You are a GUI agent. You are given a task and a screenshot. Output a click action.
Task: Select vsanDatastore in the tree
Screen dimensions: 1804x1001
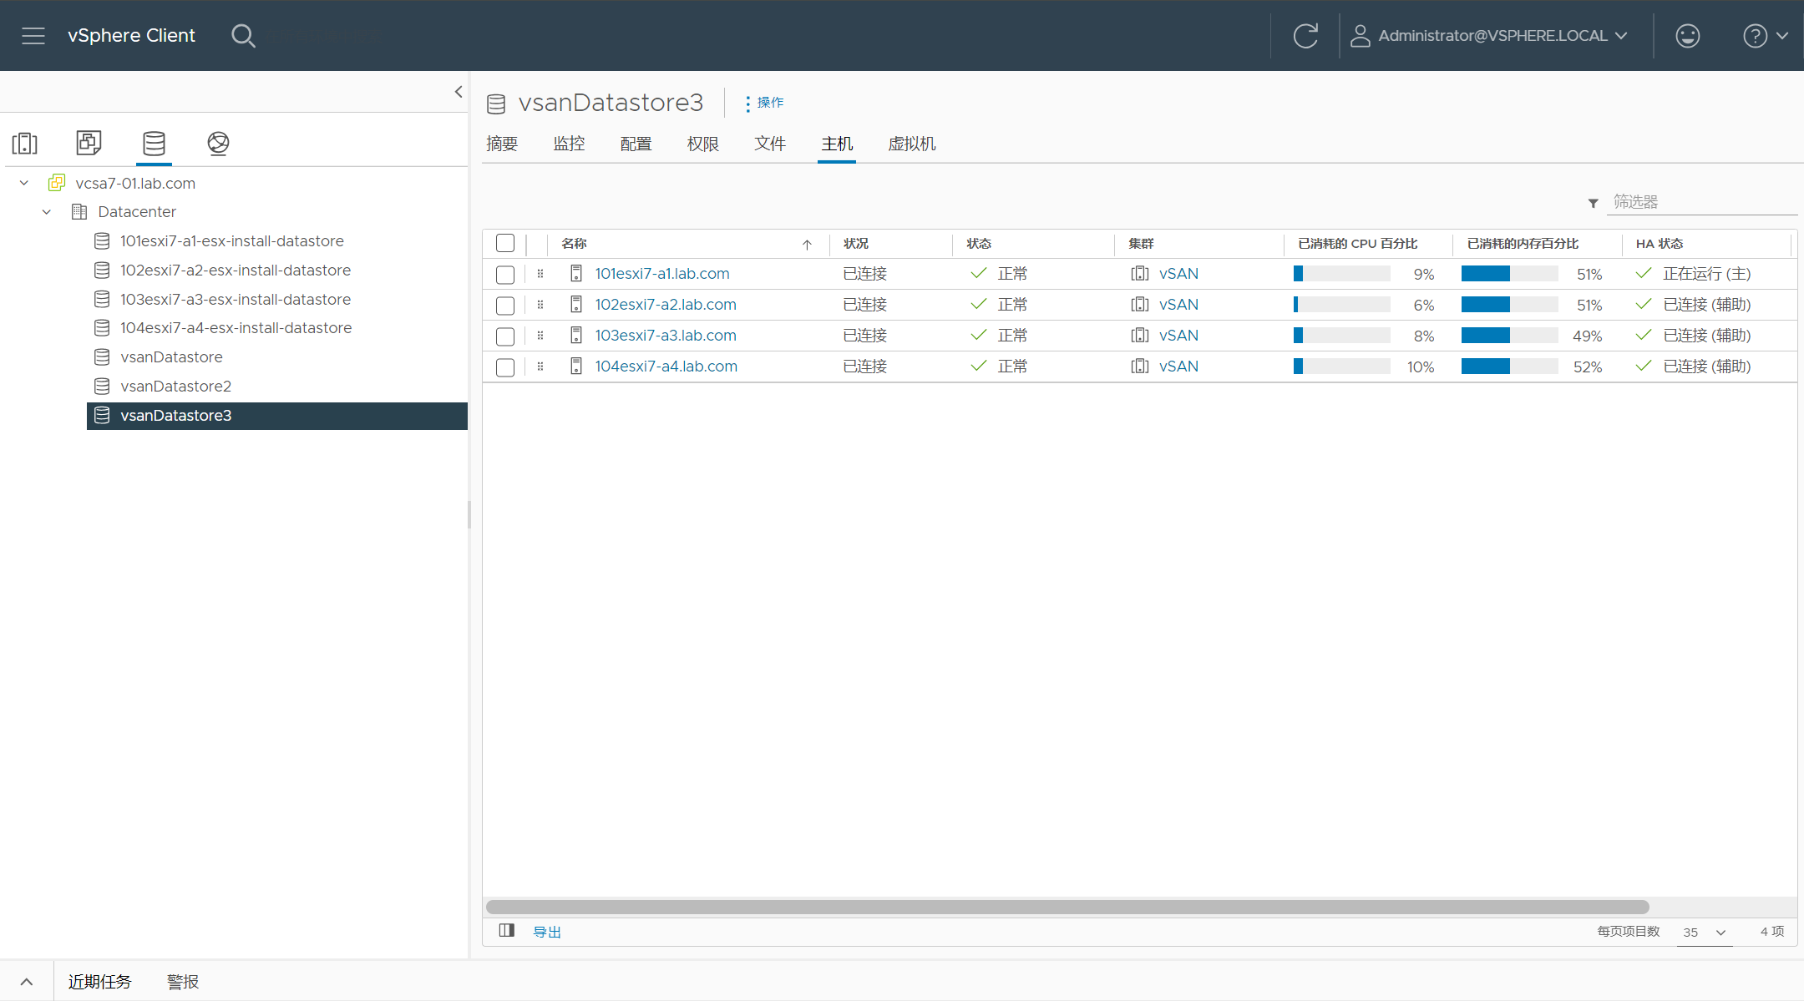point(171,357)
